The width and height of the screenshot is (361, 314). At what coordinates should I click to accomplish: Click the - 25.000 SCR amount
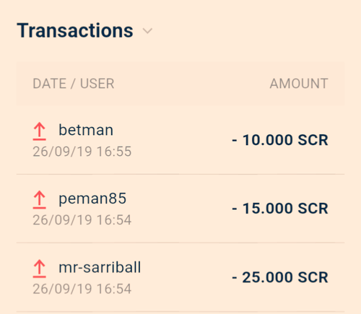tap(280, 277)
